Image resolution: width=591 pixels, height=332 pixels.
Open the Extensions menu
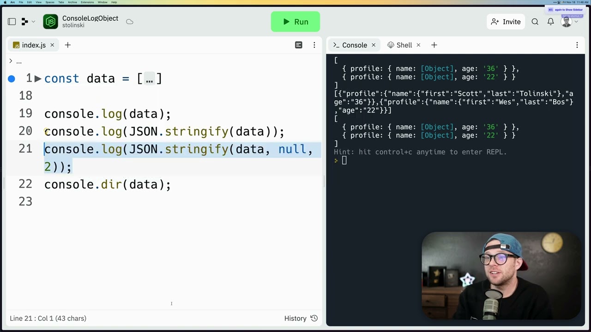pos(87,2)
